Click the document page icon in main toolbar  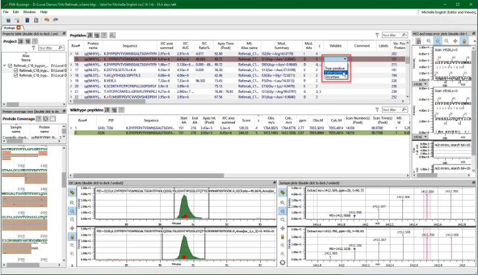(36, 20)
